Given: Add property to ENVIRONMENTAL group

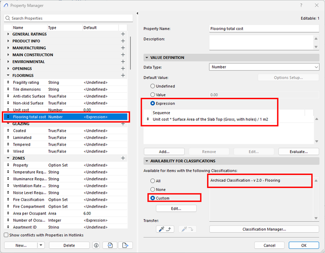Looking at the screenshot, I should tap(123, 62).
